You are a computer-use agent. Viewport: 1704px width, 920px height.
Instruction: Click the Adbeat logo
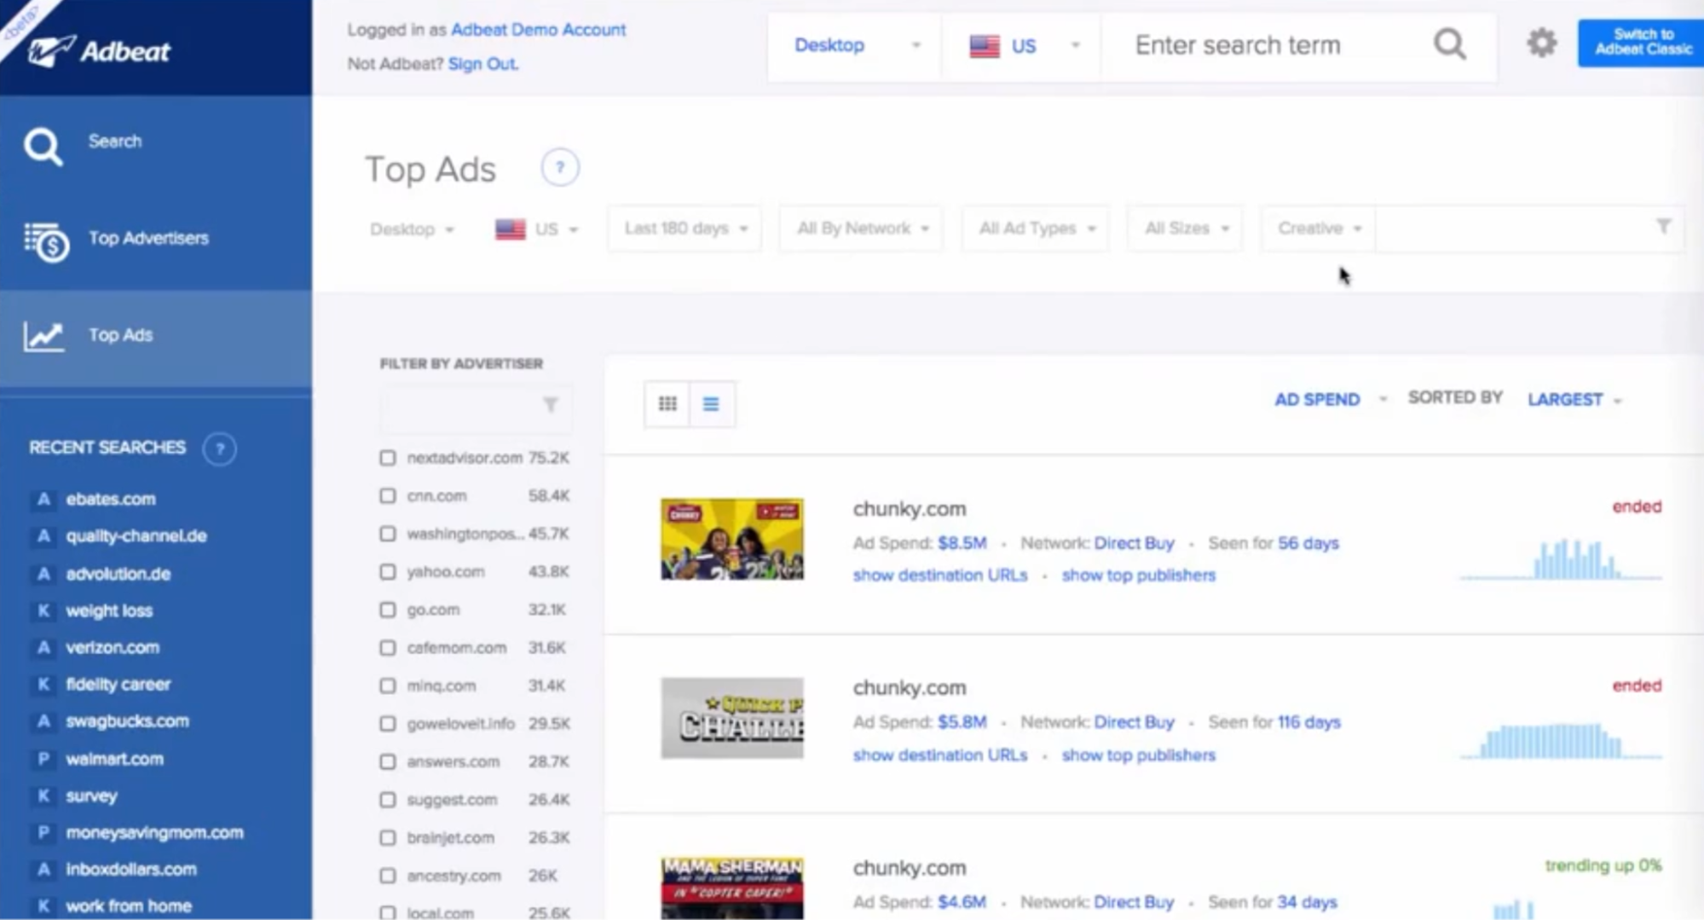pos(99,51)
